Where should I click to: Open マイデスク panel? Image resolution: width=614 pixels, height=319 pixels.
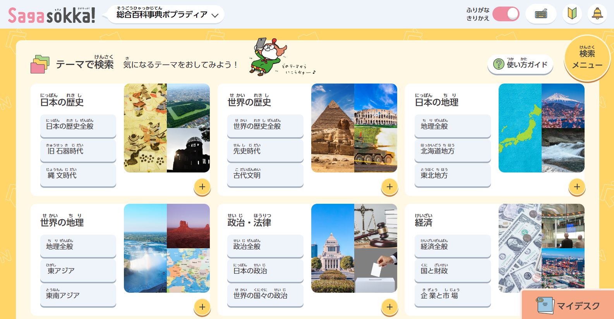point(568,305)
